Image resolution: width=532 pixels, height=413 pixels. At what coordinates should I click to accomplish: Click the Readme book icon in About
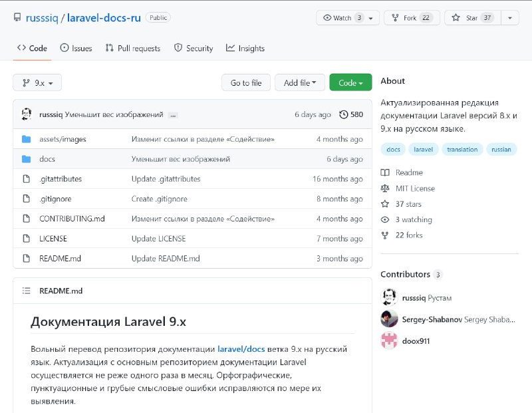[385, 172]
